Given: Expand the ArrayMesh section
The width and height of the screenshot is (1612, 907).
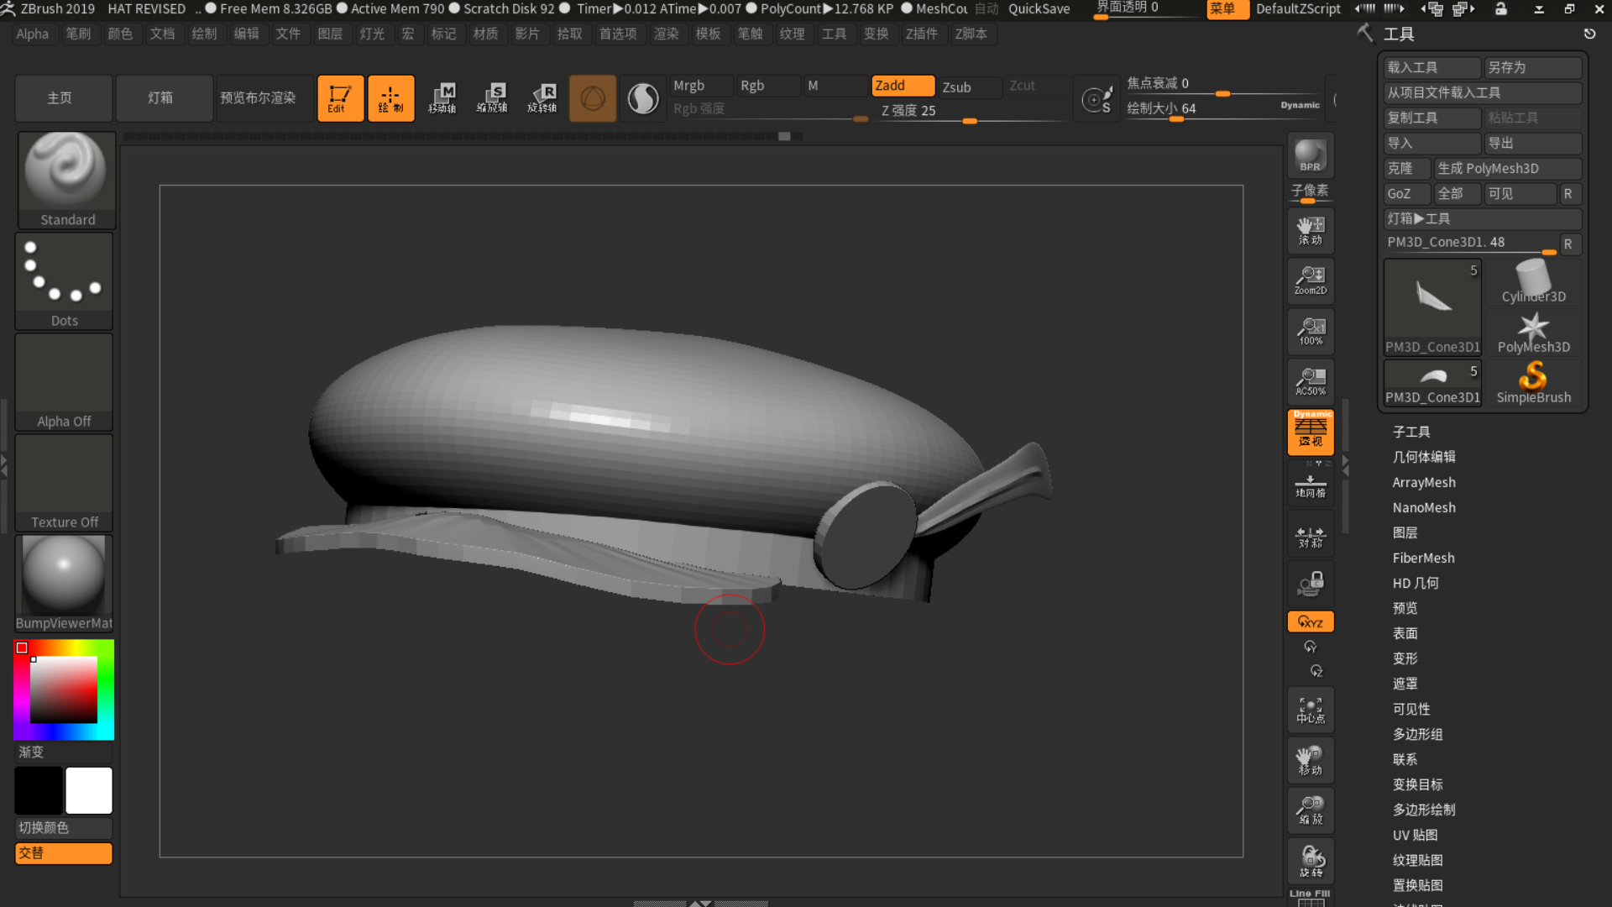Looking at the screenshot, I should [x=1424, y=482].
